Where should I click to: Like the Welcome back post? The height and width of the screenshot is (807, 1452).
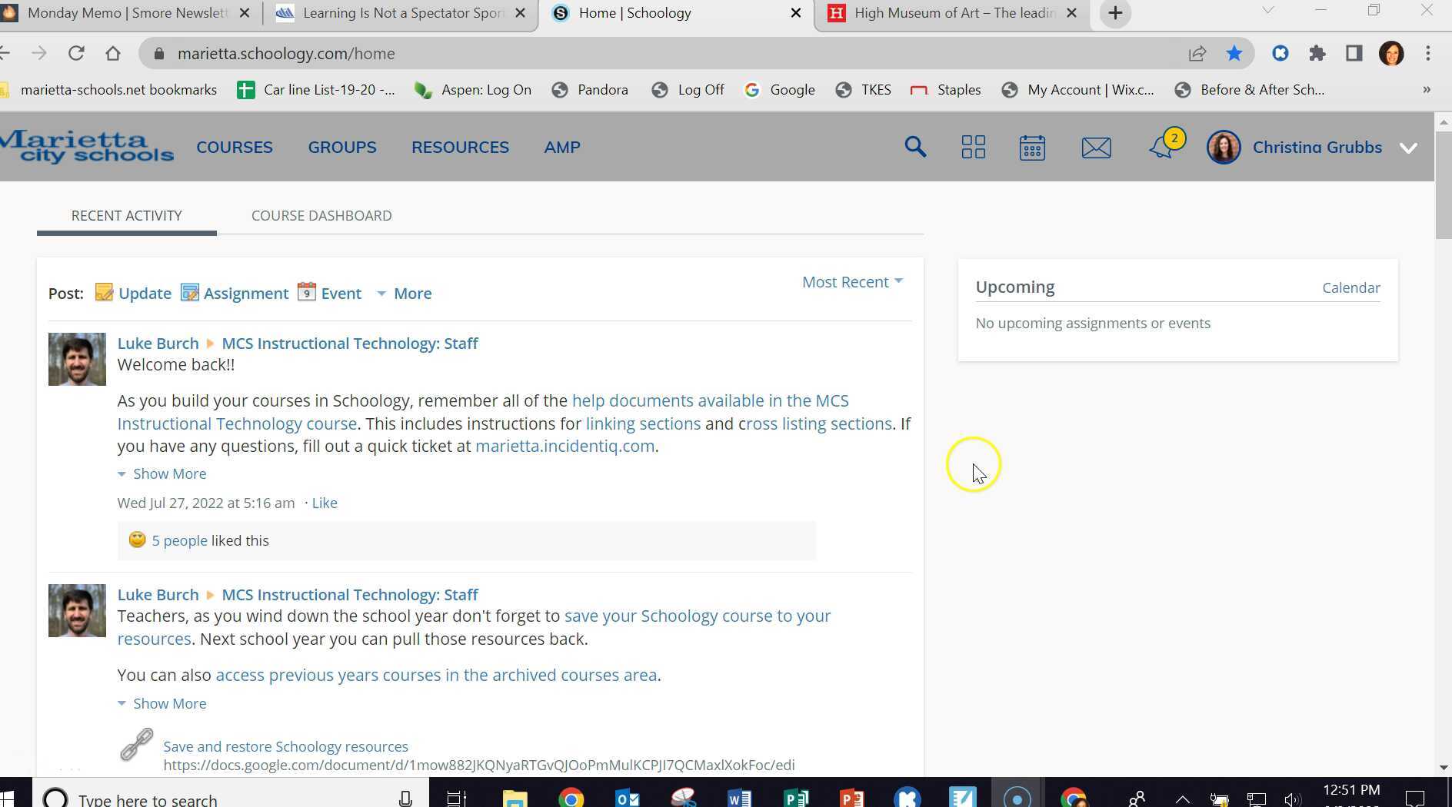tap(325, 503)
